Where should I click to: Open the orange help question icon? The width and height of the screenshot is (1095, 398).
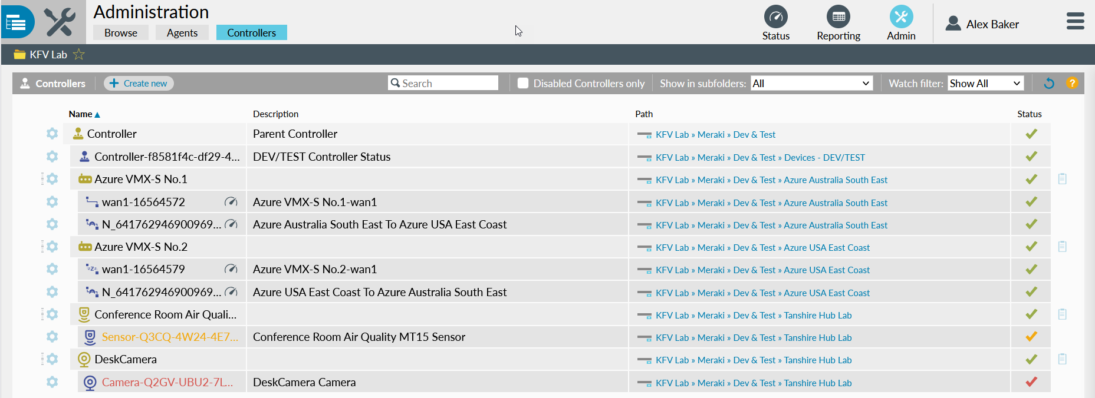click(x=1072, y=83)
